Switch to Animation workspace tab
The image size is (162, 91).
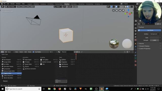(74, 4)
